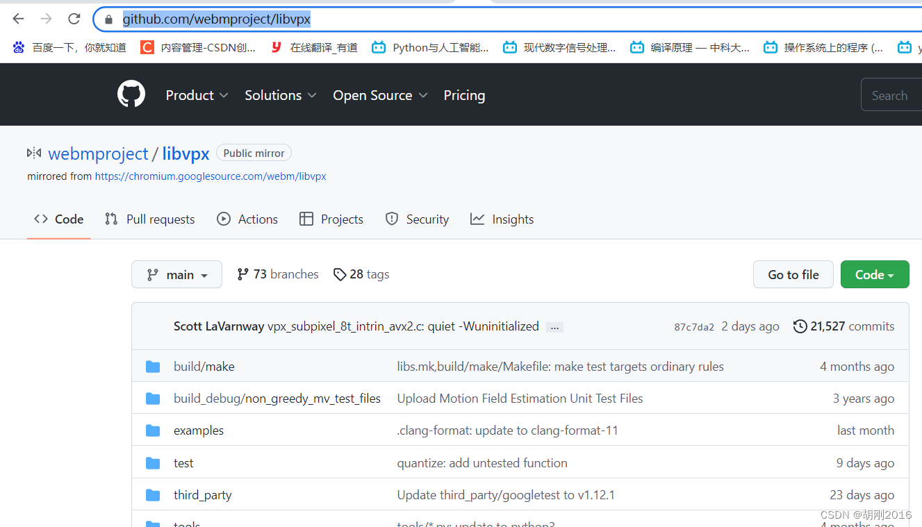Reload the page with refresh icon
The image size is (922, 527).
pos(74,19)
